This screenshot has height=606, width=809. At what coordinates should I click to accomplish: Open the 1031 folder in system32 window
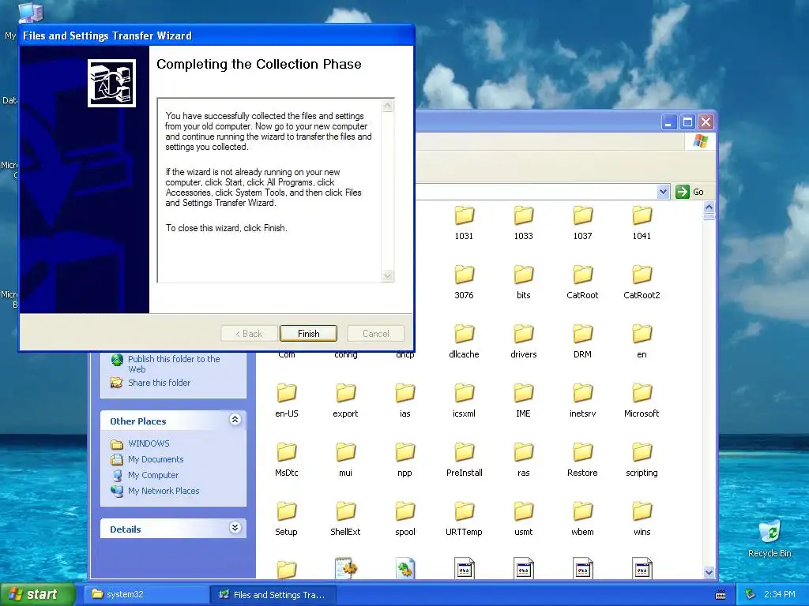tap(464, 215)
